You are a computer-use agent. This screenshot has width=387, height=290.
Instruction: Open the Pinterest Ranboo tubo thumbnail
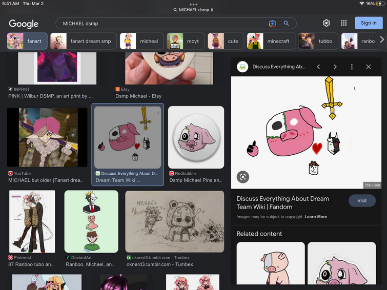[x=32, y=221]
